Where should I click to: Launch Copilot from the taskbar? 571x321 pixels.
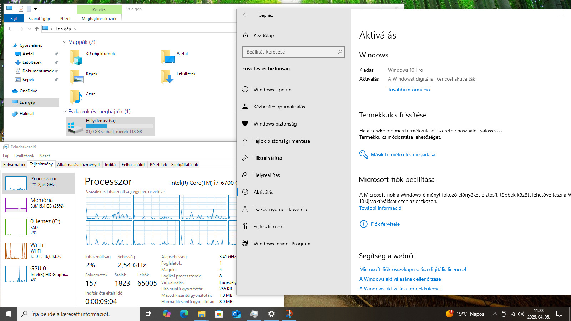[167, 314]
